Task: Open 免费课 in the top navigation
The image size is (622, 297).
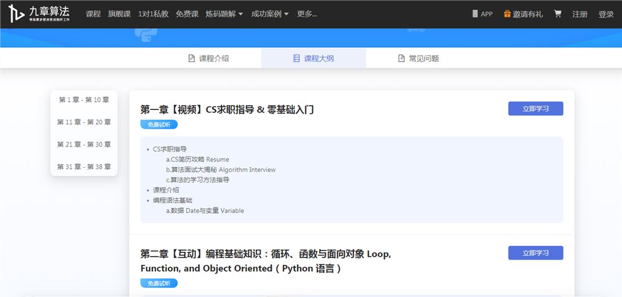Action: tap(187, 14)
